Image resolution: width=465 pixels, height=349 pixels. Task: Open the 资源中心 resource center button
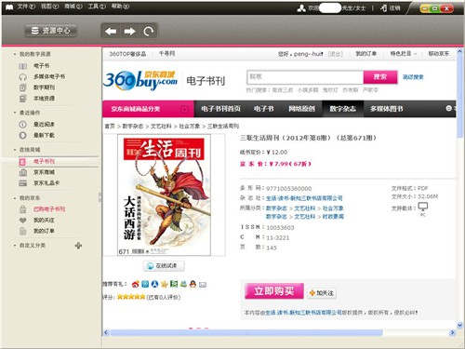51,31
